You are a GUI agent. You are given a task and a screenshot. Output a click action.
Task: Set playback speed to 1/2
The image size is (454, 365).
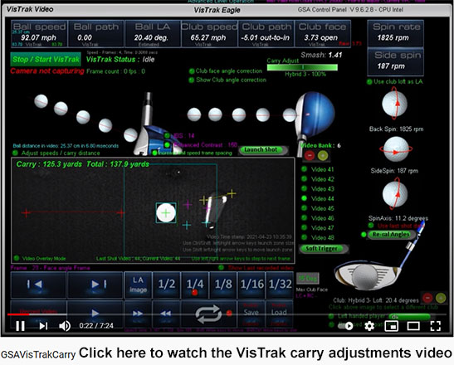pyautogui.click(x=166, y=285)
